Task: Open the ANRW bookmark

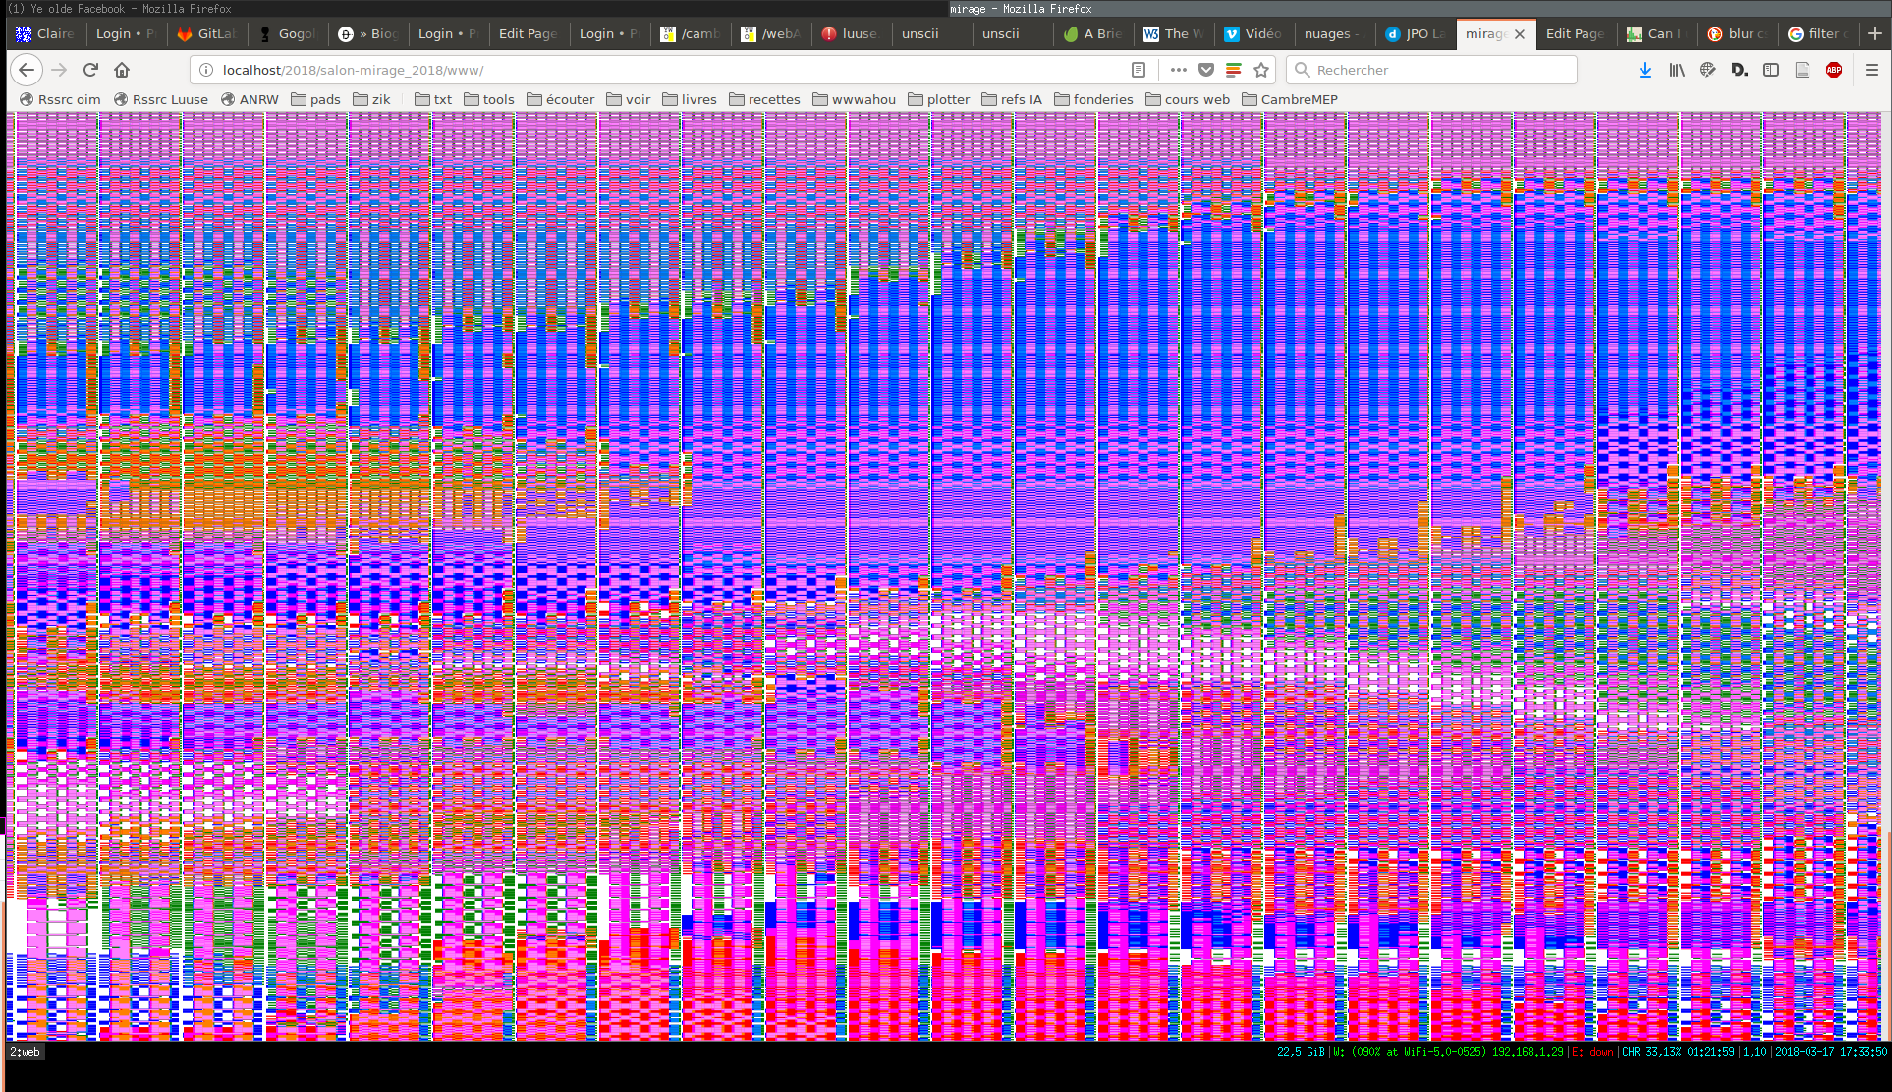Action: pyautogui.click(x=250, y=99)
